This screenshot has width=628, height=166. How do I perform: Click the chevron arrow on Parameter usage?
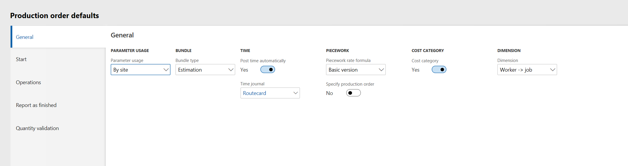point(166,70)
